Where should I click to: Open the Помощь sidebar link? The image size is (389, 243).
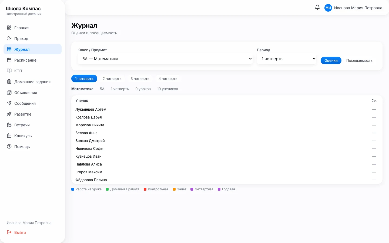(x=32, y=146)
